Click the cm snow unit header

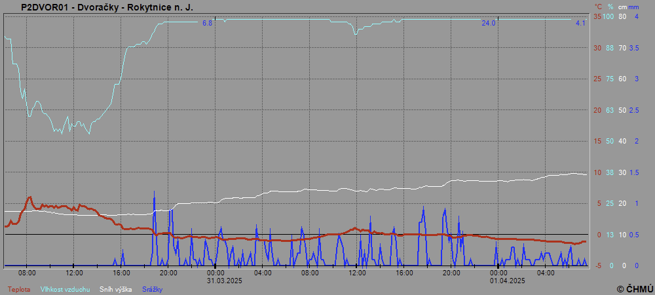[622, 7]
